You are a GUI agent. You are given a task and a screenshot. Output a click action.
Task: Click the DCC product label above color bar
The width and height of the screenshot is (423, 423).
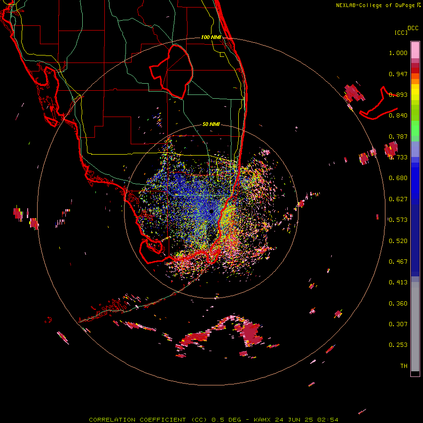(413, 28)
